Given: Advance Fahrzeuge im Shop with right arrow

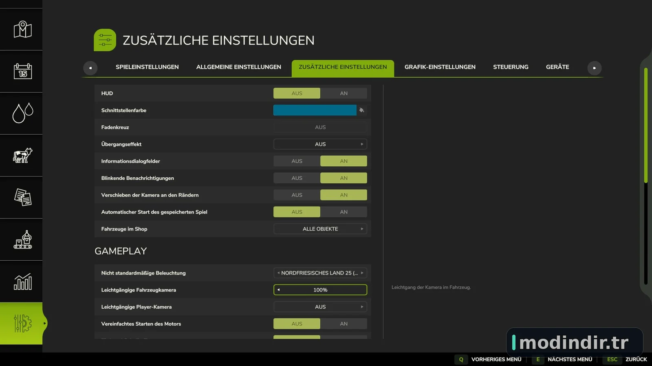Looking at the screenshot, I should [x=362, y=229].
